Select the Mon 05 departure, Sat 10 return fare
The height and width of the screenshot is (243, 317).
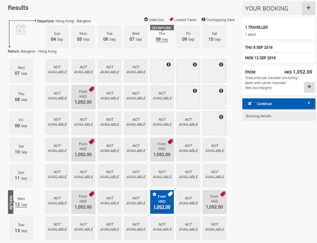[83, 150]
